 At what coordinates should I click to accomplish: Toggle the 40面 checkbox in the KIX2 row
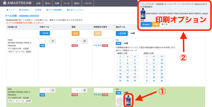coord(122,92)
